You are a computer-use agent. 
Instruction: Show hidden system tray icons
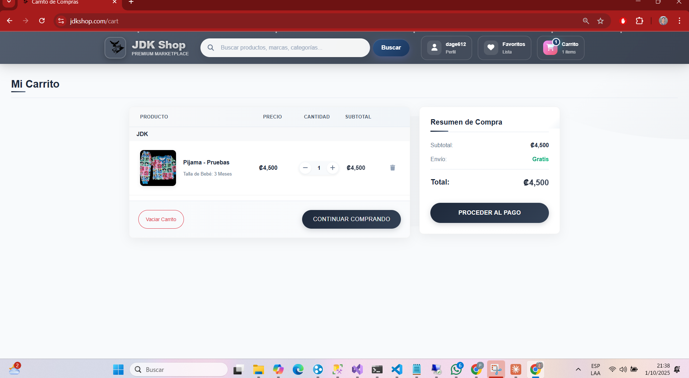tap(578, 369)
